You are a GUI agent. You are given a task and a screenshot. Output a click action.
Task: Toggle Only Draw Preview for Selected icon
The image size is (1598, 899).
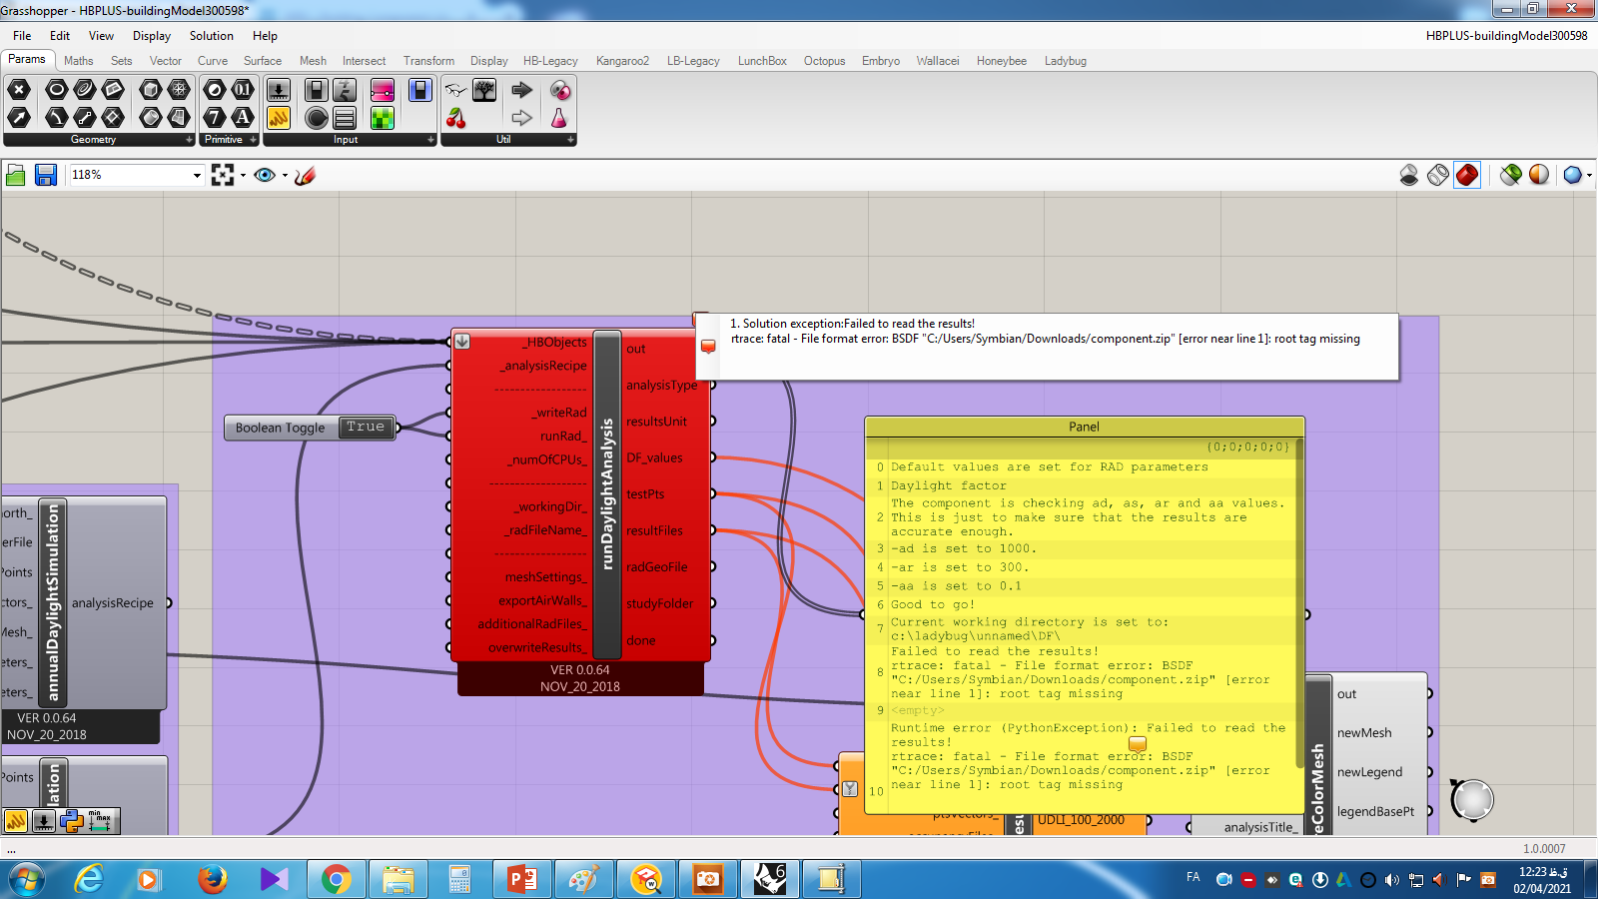[1511, 176]
